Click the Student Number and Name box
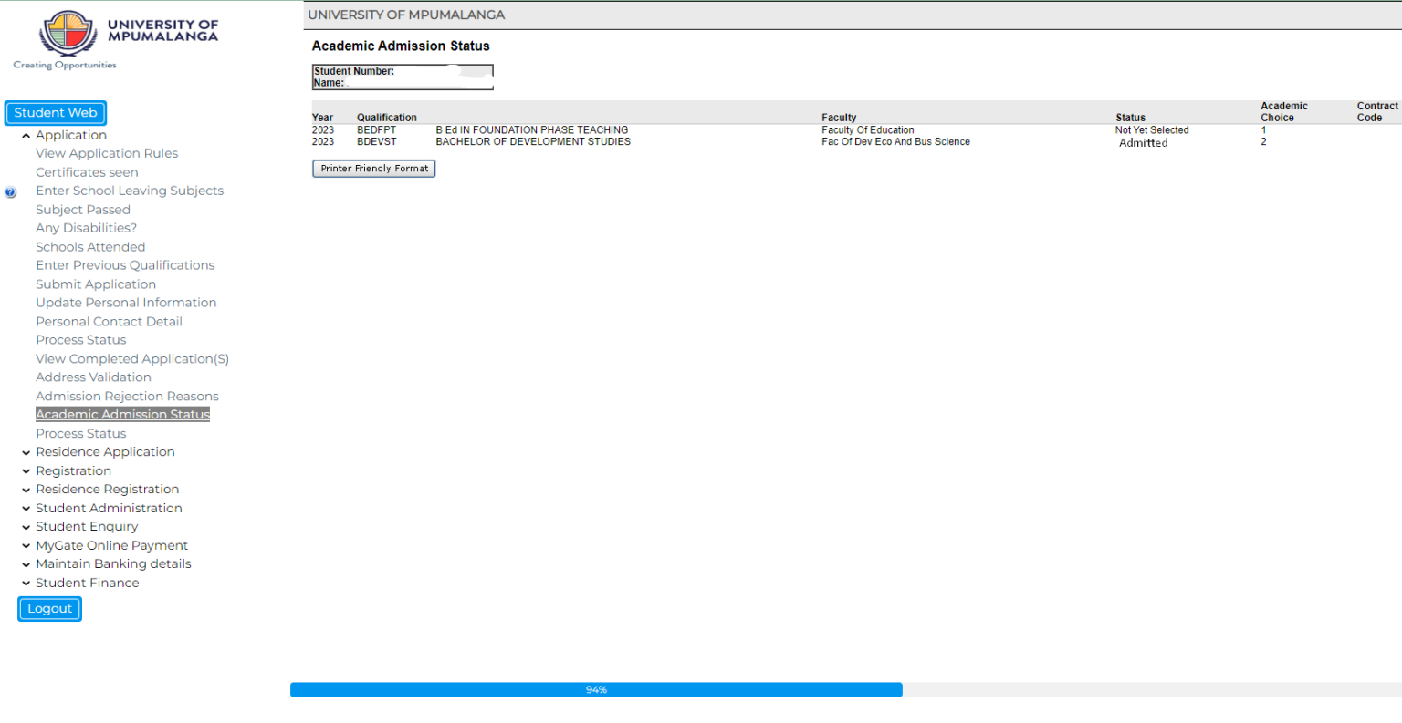This screenshot has height=723, width=1402. click(403, 77)
